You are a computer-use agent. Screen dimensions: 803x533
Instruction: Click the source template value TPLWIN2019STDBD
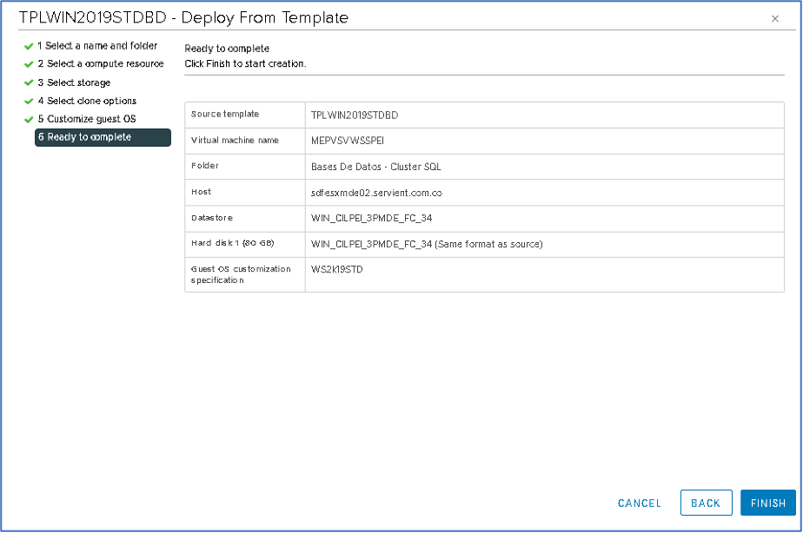pos(355,115)
